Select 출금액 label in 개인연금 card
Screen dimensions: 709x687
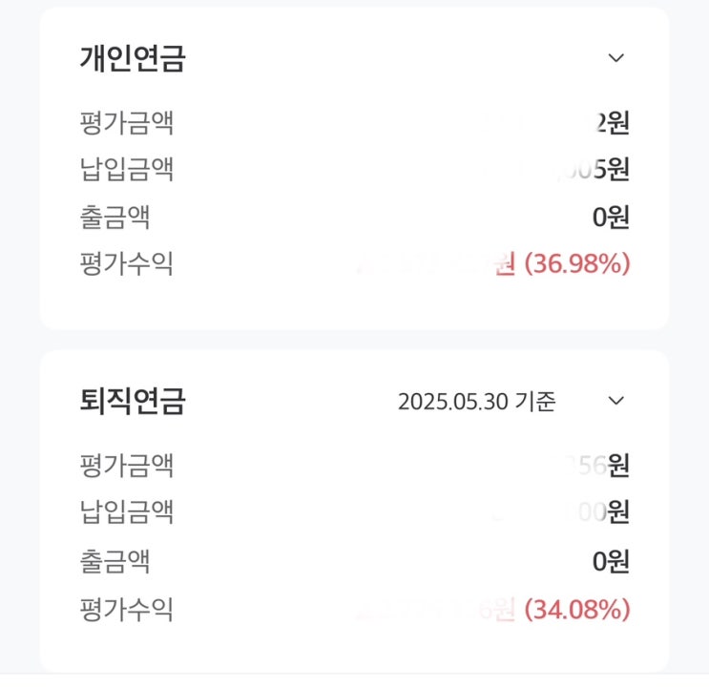pyautogui.click(x=115, y=218)
